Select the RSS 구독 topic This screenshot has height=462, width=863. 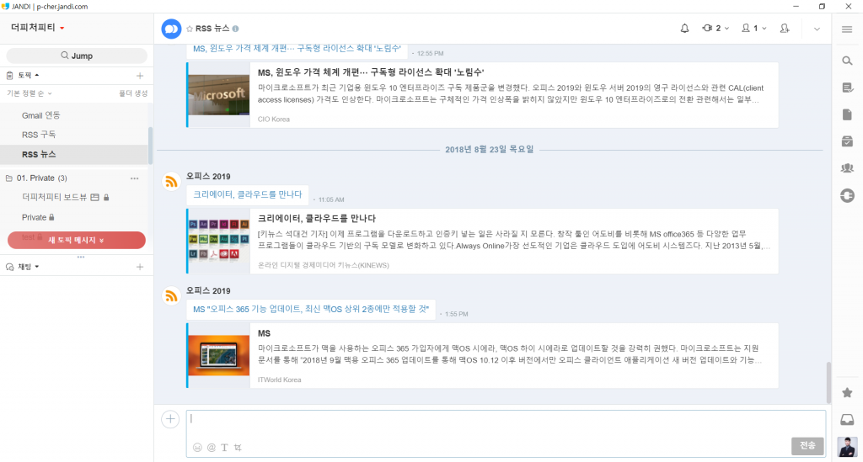point(39,135)
